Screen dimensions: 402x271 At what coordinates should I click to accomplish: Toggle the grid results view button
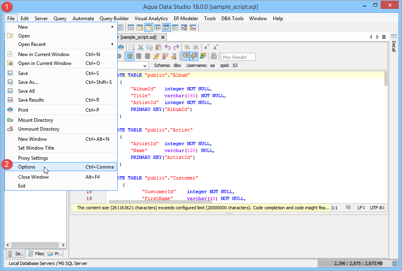click(185, 56)
